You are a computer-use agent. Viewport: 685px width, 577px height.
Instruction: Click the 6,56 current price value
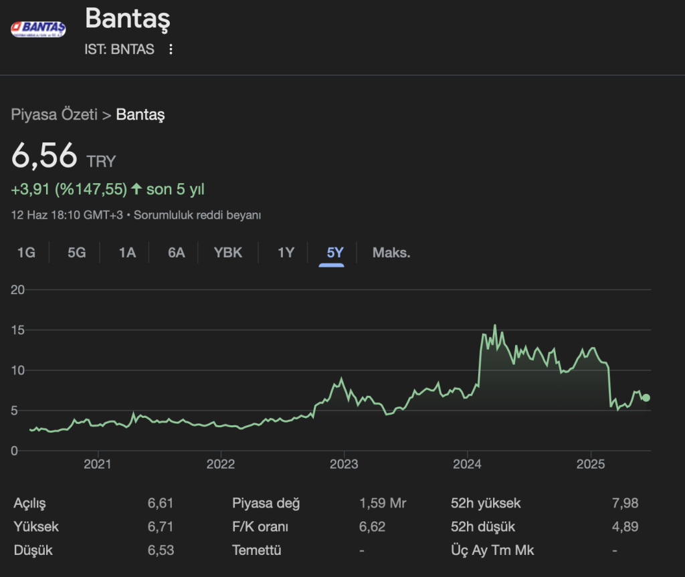[44, 156]
